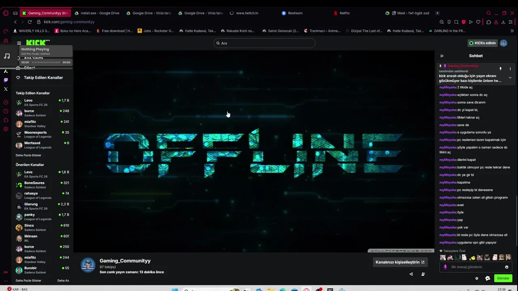This screenshot has height=291, width=518.
Task: Open Windows Start button on the taskbar
Action: click(x=175, y=290)
